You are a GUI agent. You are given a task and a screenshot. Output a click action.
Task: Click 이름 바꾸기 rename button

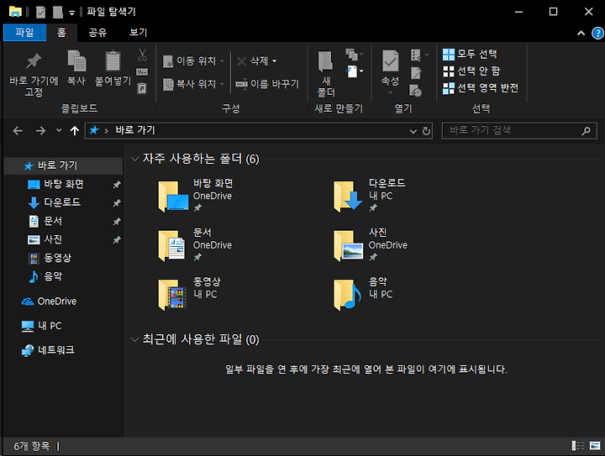(267, 84)
